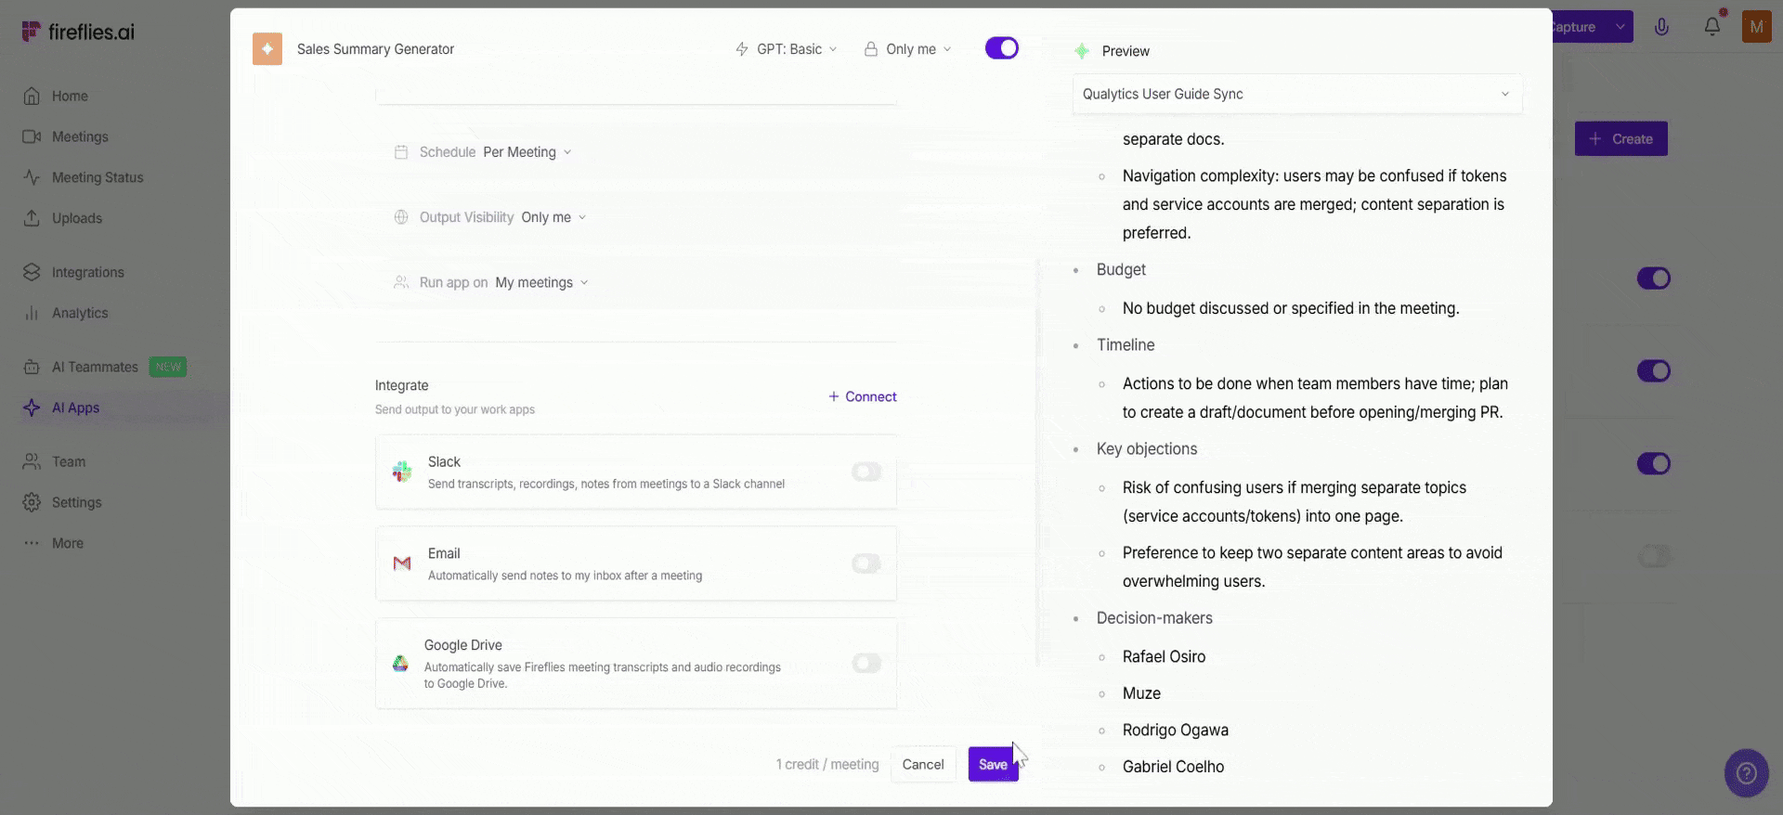The image size is (1783, 815).
Task: Expand the Schedule Per Meeting dropdown
Action: point(527,152)
